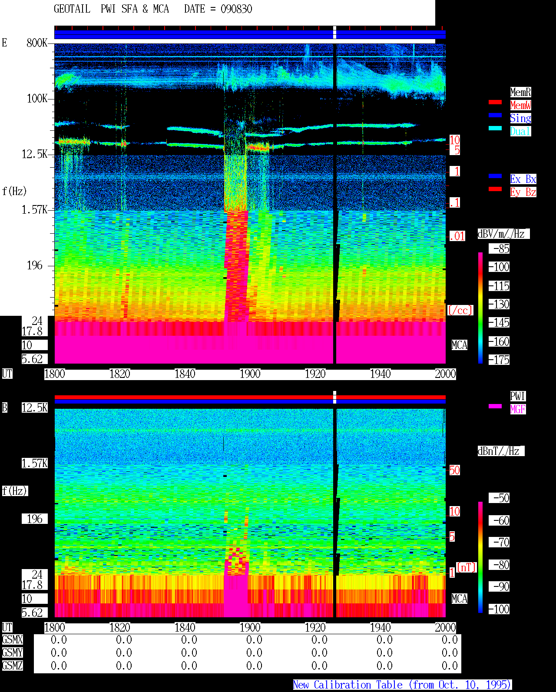The image size is (556, 692).
Task: Click the f(Hz) label of the E panel
Action: pos(14,191)
